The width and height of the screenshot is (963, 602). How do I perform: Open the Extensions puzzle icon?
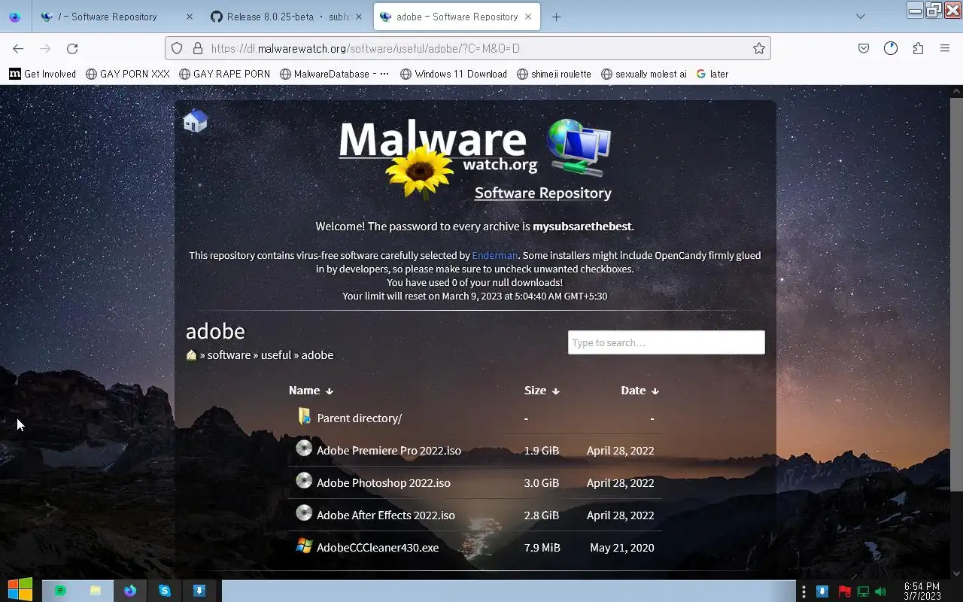tap(918, 48)
